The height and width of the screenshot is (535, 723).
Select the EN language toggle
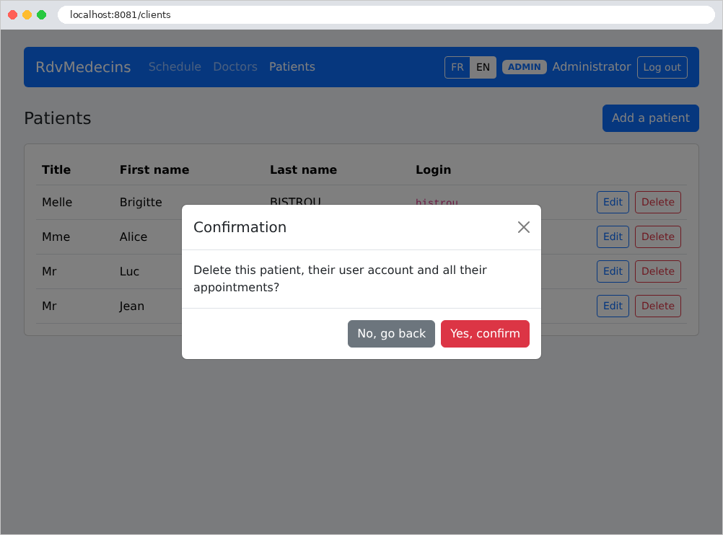click(483, 67)
